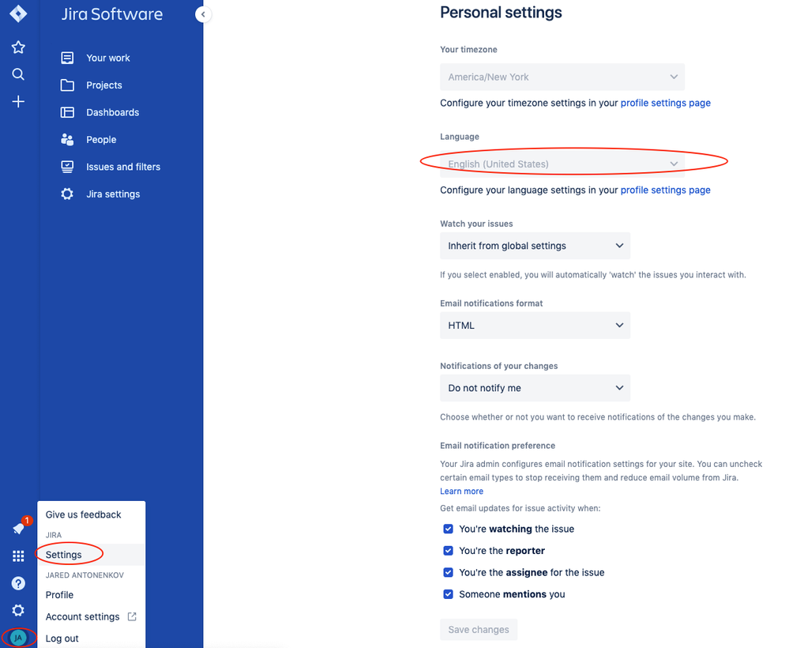Uncheck You're the assignee for the issue
The image size is (789, 648).
click(448, 572)
